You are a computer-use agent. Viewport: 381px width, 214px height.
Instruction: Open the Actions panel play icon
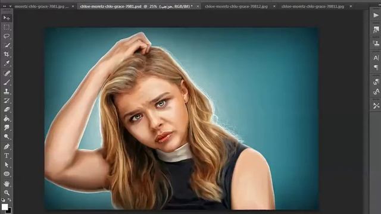pyautogui.click(x=376, y=15)
